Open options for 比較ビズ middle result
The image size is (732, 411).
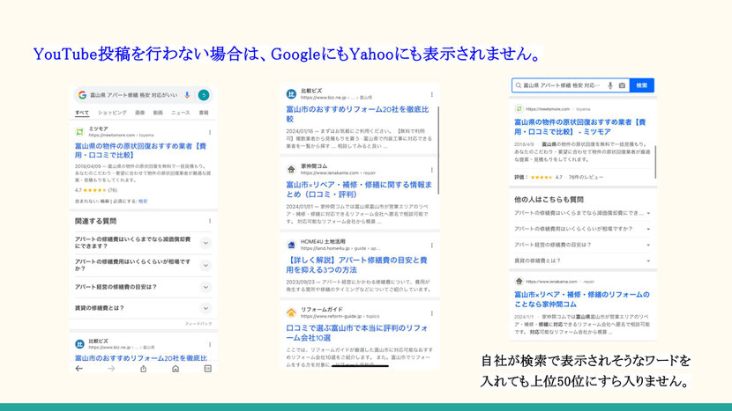tap(432, 94)
